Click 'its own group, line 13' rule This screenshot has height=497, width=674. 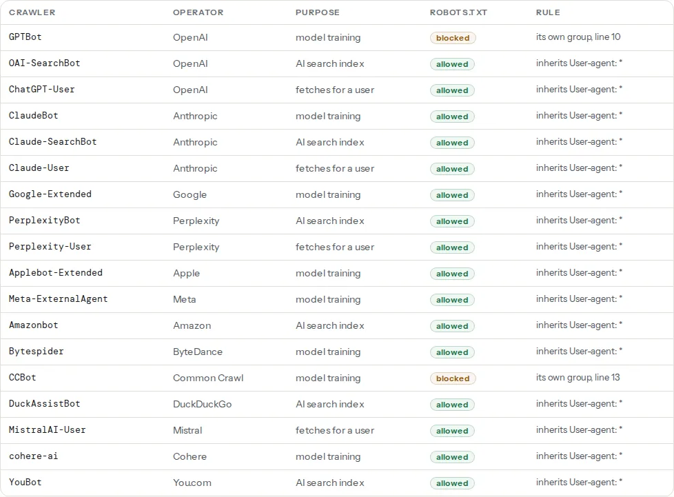(x=578, y=378)
